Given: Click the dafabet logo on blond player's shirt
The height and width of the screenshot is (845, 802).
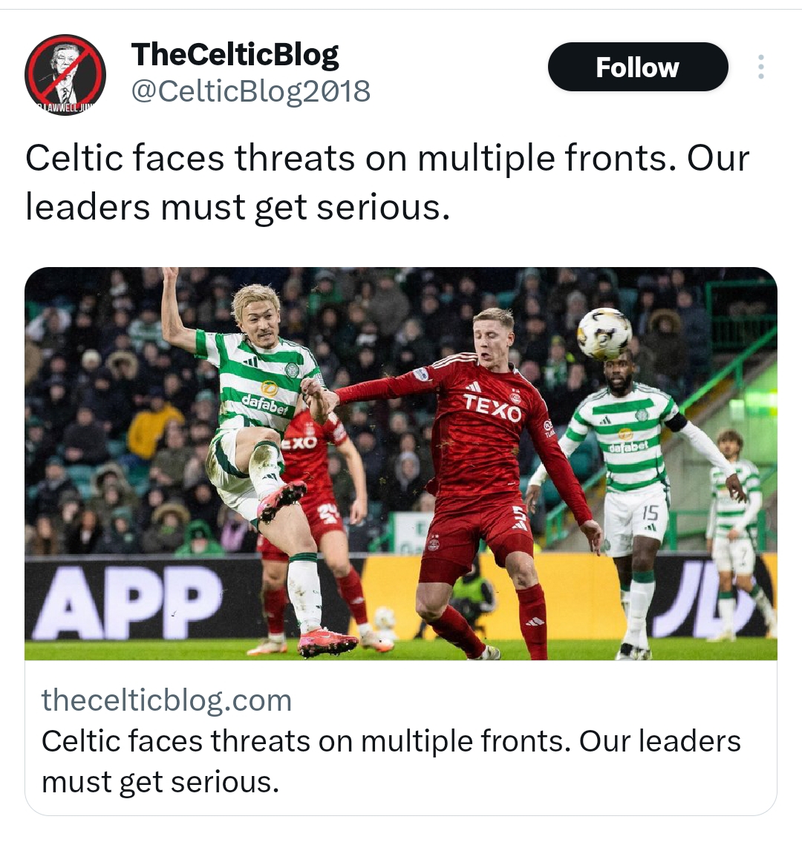Looking at the screenshot, I should [264, 404].
